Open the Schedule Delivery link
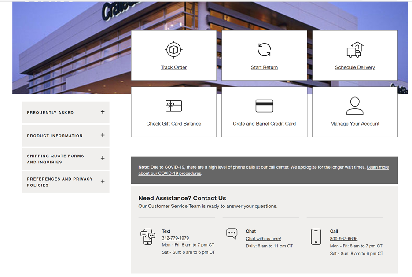Screen dimensions: 412x277 click(x=355, y=67)
